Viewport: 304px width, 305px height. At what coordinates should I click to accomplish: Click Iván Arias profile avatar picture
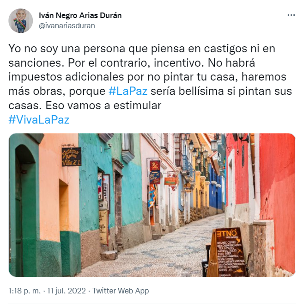pos(21,21)
